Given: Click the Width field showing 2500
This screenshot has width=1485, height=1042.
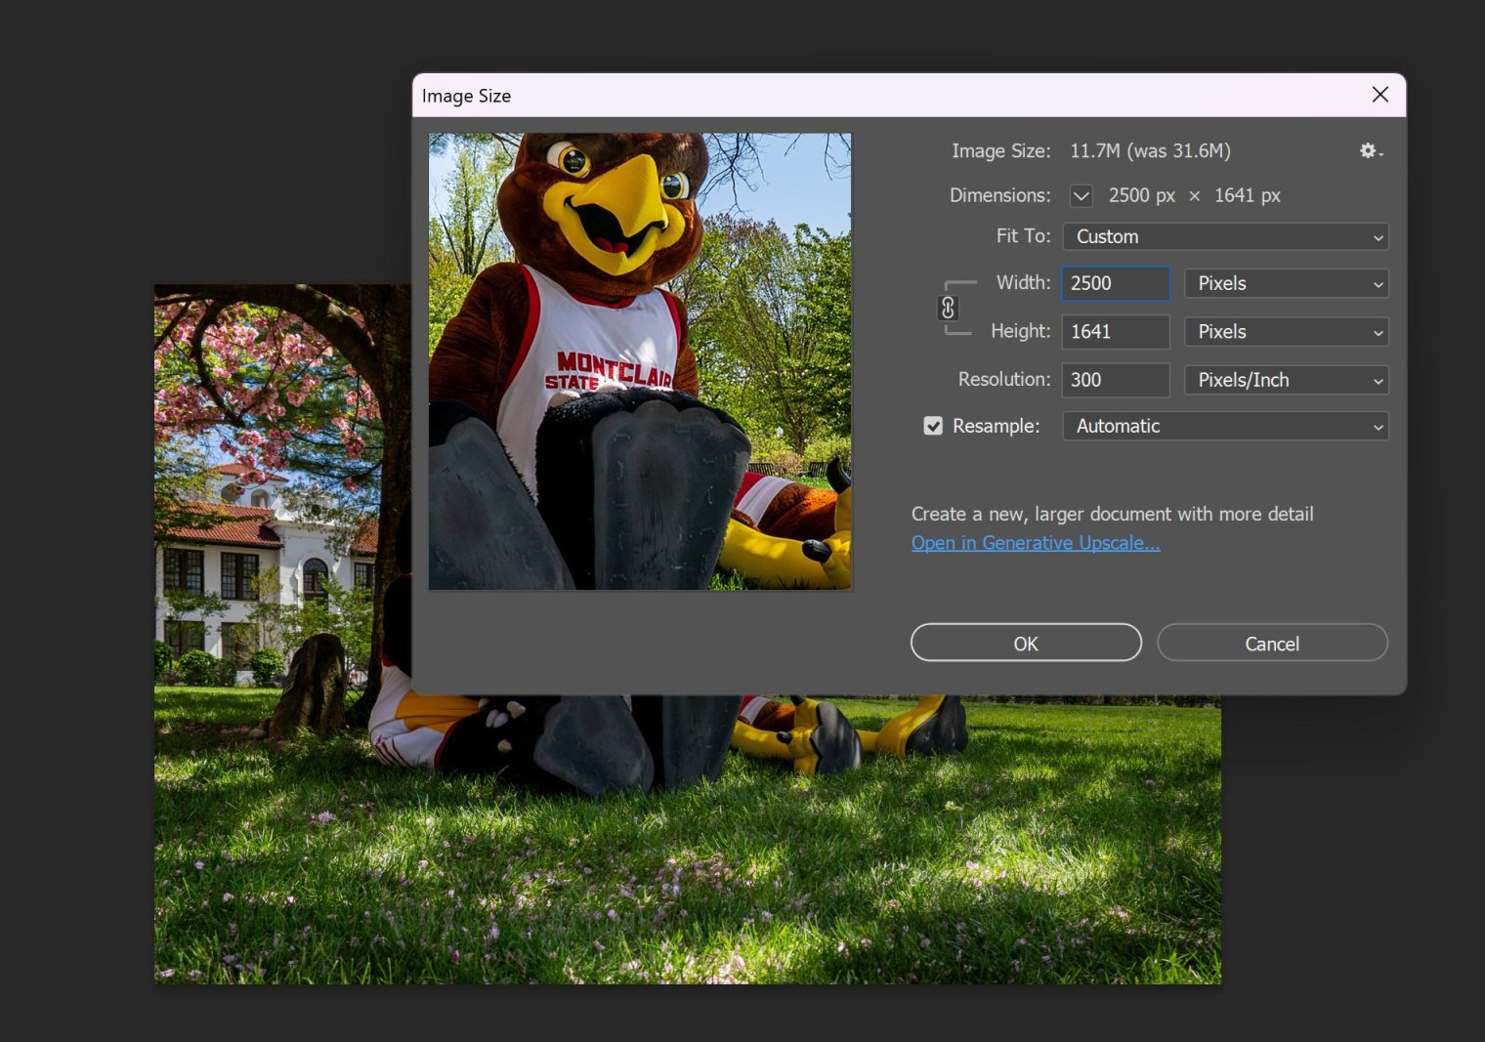Looking at the screenshot, I should click(1116, 283).
